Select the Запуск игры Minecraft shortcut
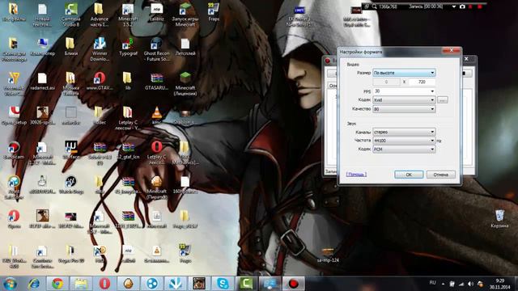 point(185,15)
